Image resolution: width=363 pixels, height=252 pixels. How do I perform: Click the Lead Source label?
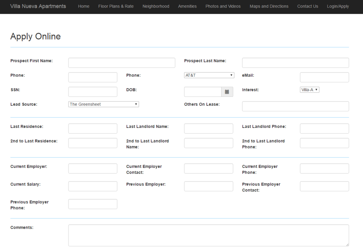24,104
